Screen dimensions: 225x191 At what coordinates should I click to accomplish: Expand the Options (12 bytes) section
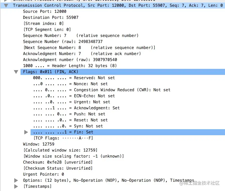(x=16, y=180)
